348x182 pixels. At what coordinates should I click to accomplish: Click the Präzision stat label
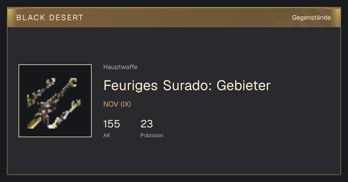(x=152, y=135)
